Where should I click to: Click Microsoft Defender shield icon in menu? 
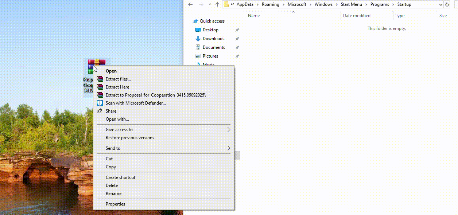coord(100,103)
